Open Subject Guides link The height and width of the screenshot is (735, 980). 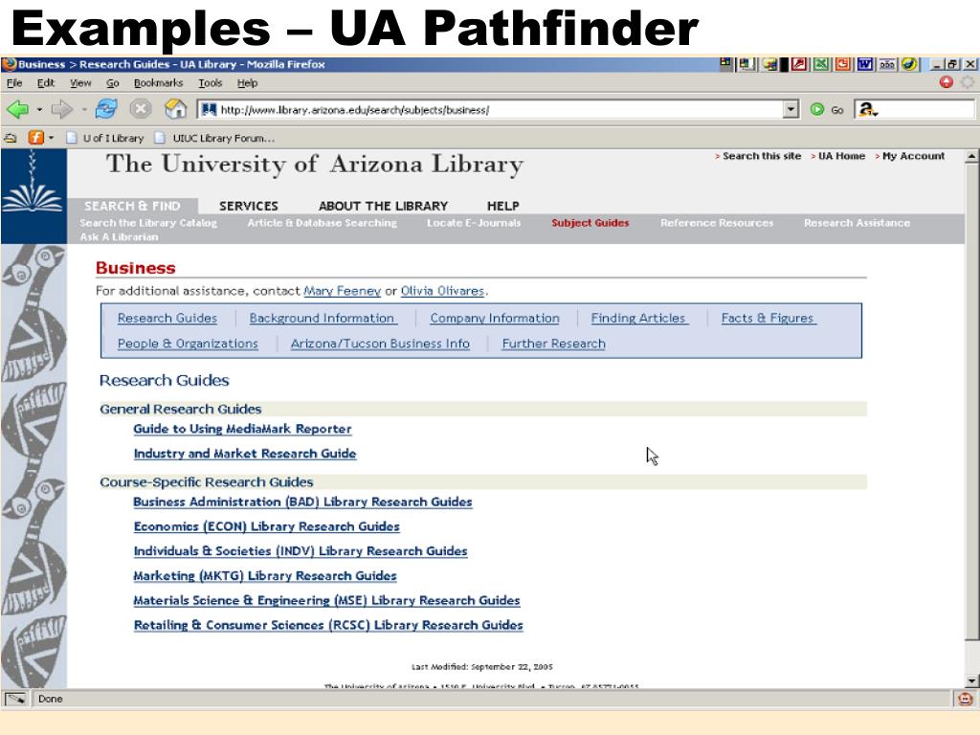590,222
